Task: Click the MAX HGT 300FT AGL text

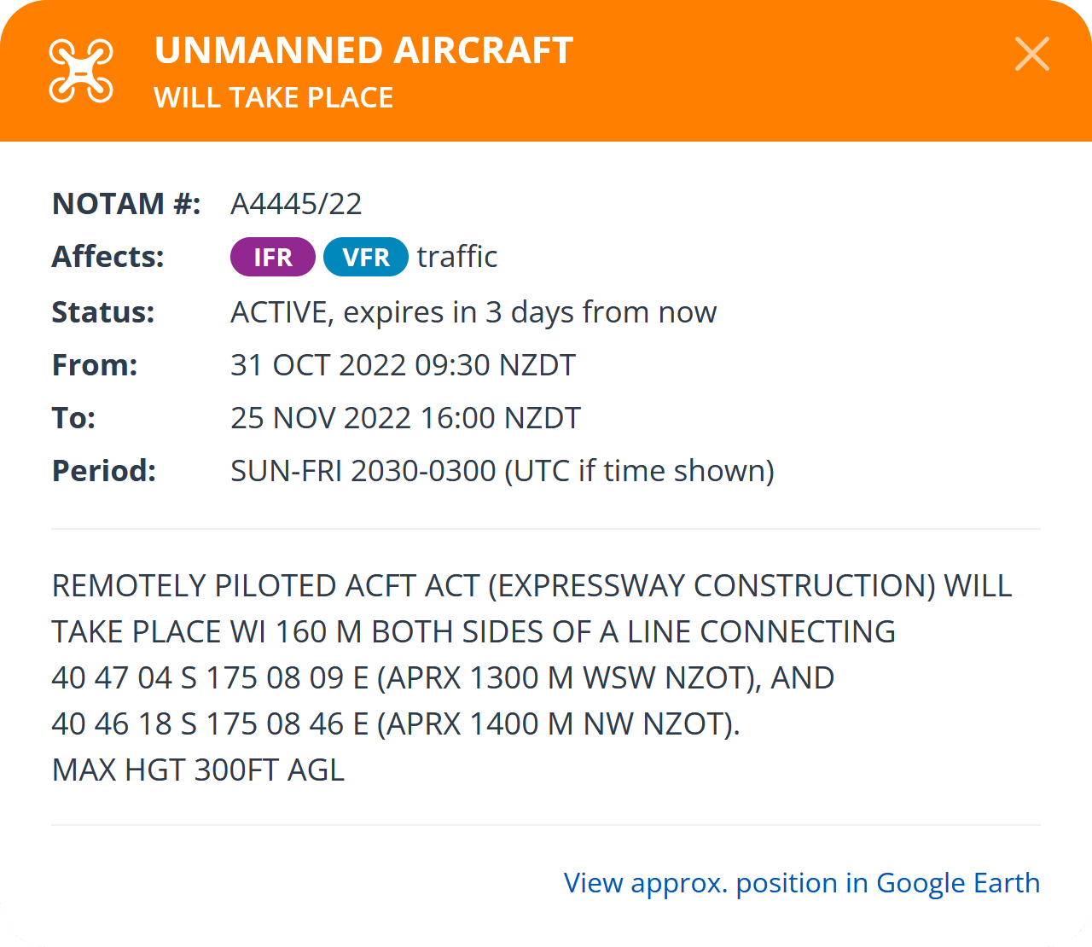Action: pyautogui.click(x=199, y=770)
